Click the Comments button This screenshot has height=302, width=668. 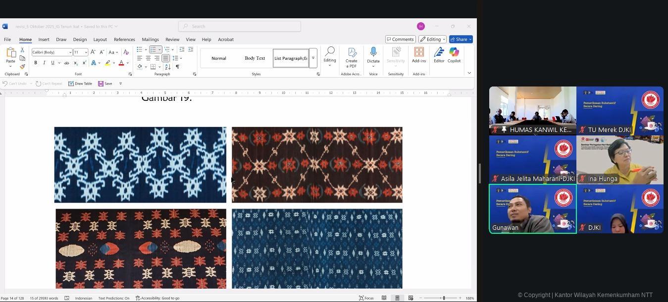pos(400,40)
